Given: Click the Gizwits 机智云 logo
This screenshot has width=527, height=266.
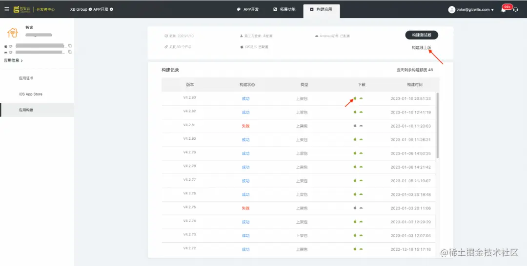Looking at the screenshot, I should coord(22,9).
